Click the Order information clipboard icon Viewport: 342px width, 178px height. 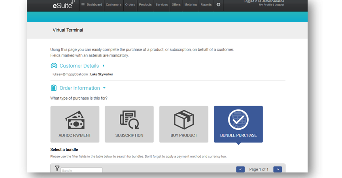click(x=54, y=88)
